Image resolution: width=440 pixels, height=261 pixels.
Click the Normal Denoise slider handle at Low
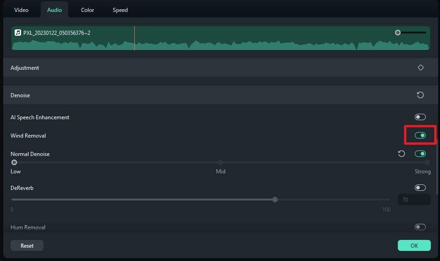coord(14,162)
